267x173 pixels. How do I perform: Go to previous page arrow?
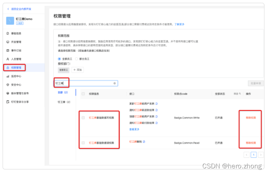point(246,155)
